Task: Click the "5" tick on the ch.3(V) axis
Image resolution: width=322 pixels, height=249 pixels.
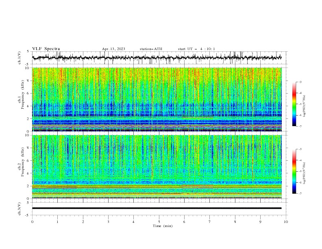Action: point(28,203)
